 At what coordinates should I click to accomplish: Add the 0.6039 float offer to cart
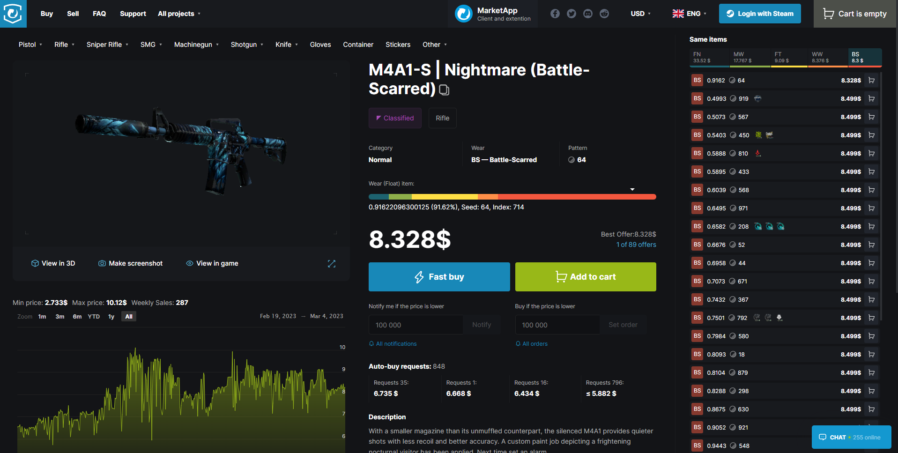click(x=871, y=190)
